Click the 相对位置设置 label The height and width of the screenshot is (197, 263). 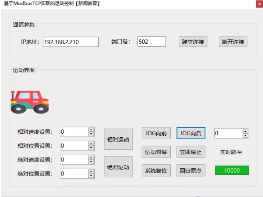(35, 146)
